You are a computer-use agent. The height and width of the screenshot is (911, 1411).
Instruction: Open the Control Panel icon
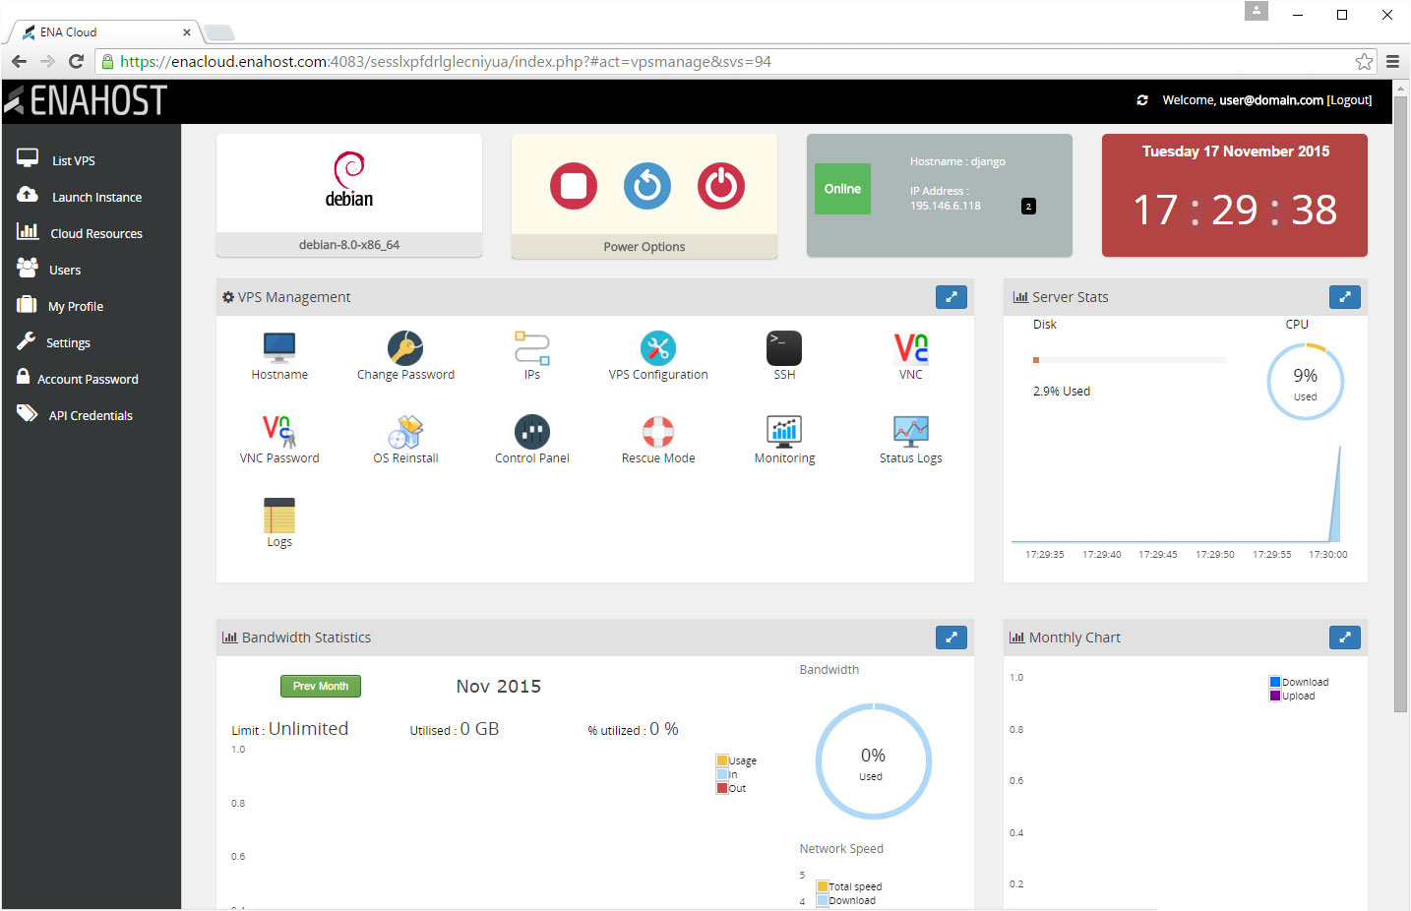[532, 431]
